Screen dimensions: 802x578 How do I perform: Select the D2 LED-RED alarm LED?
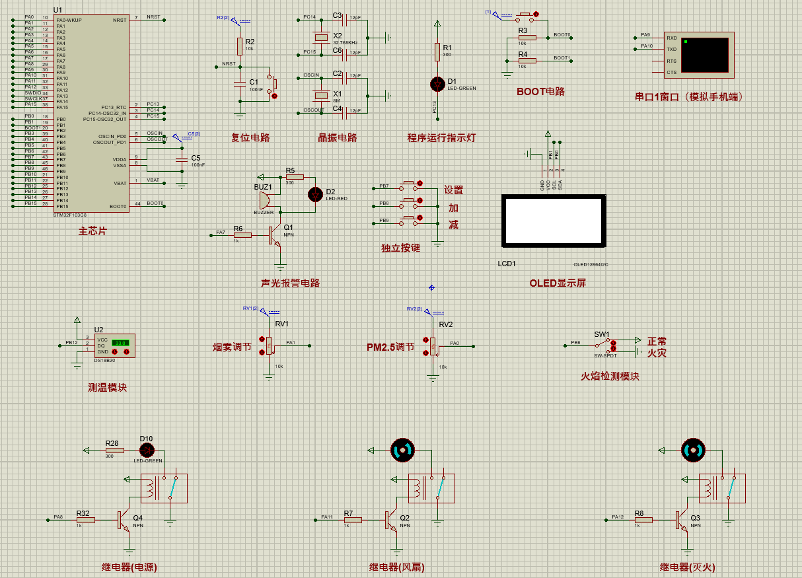click(315, 194)
